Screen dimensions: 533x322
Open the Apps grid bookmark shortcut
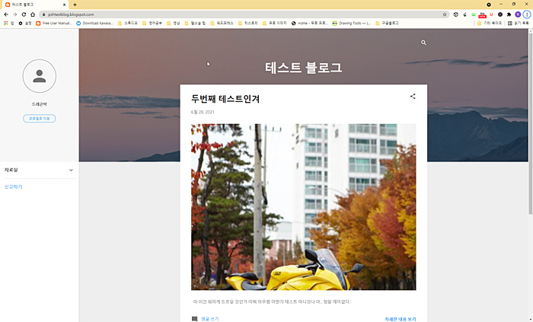[8, 24]
